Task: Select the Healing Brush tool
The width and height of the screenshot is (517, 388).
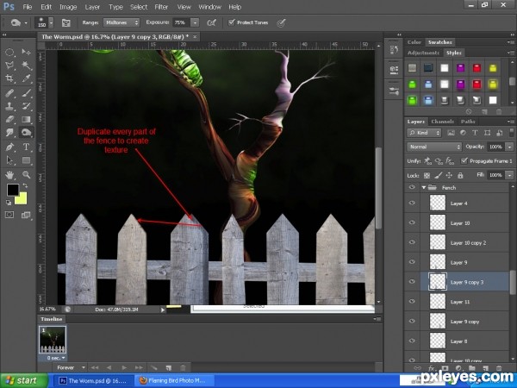Action: [9, 93]
